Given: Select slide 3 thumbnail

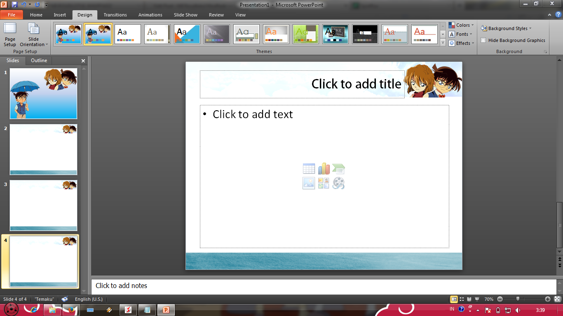Looking at the screenshot, I should (43, 205).
